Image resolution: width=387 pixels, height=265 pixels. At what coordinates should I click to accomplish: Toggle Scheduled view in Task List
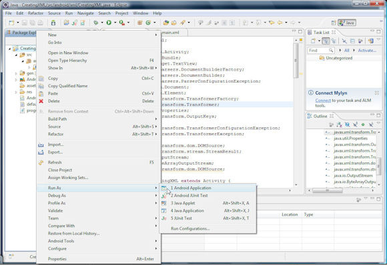[x=334, y=41]
